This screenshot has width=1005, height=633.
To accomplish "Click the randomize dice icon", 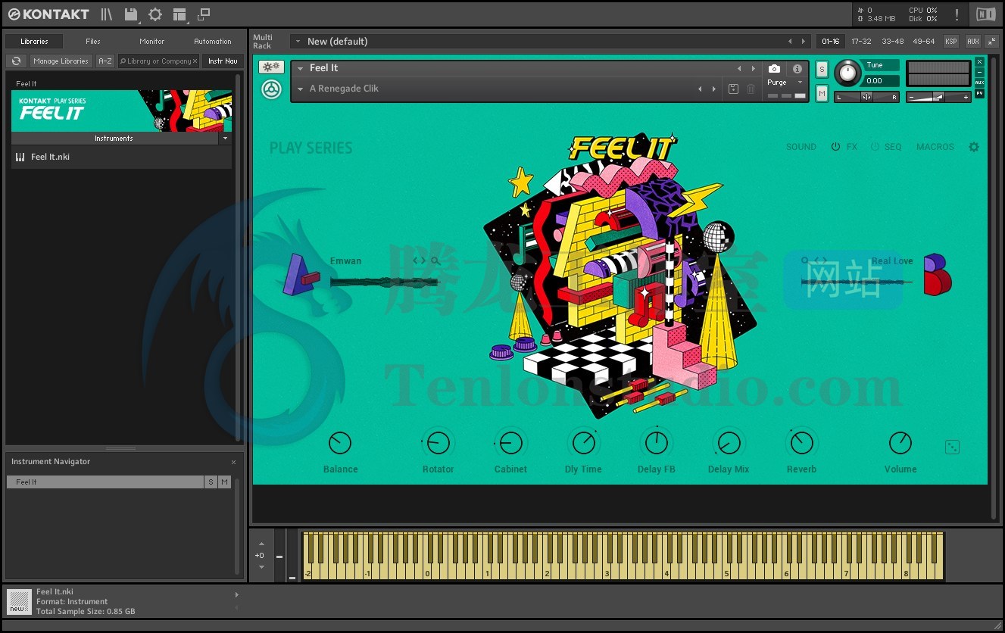I will [x=953, y=447].
